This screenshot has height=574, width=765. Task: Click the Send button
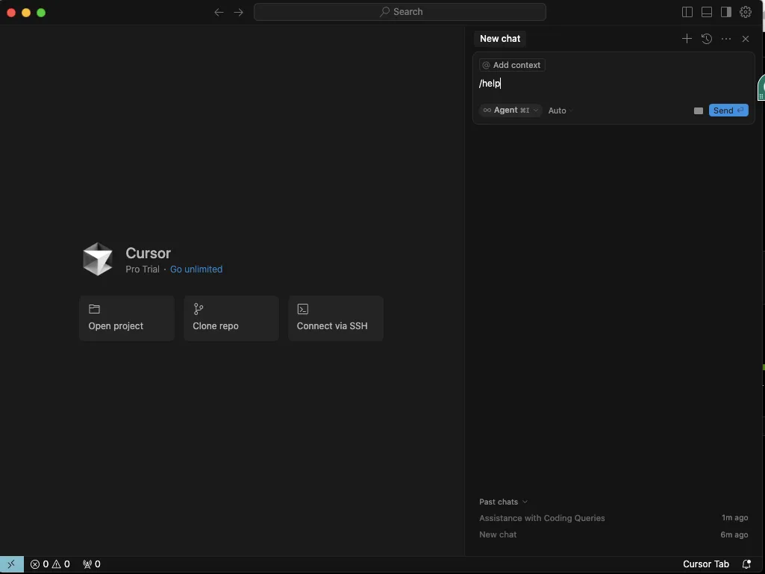[x=728, y=110]
